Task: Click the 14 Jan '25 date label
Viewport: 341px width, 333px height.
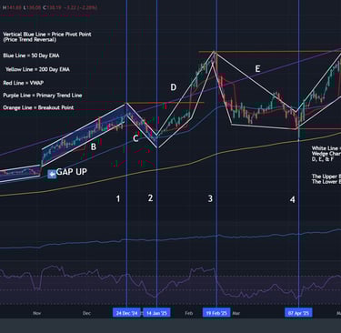Action: (156, 313)
